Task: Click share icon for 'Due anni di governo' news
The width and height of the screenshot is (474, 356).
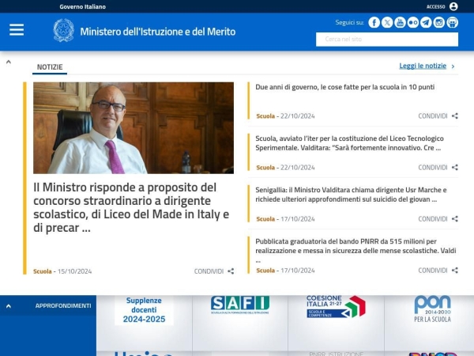Action: click(x=455, y=116)
